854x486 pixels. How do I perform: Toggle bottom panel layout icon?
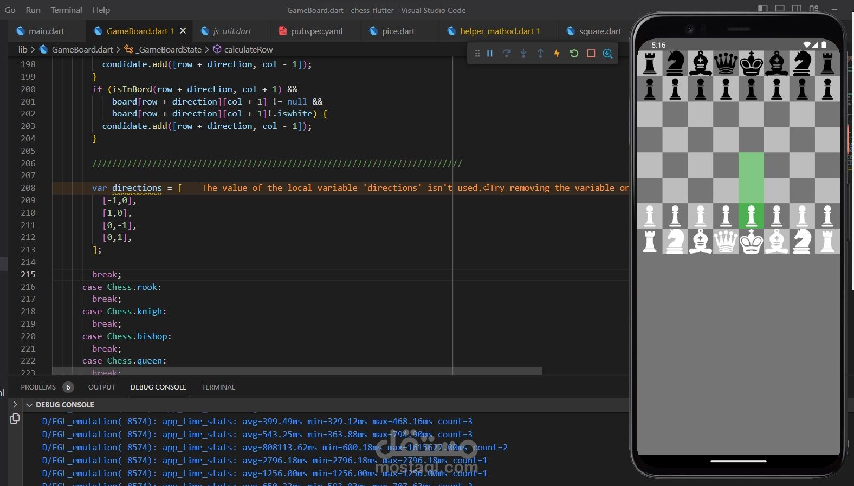pyautogui.click(x=780, y=8)
